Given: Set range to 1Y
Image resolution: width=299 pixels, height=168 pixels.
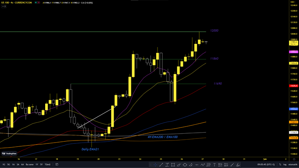Looking at the screenshot, I should [37, 164].
